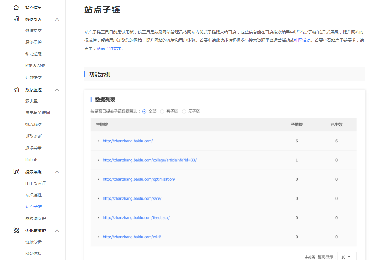Screen dimensions: 376x260
Task: Select the 无子链 filter option
Action: click(x=184, y=112)
